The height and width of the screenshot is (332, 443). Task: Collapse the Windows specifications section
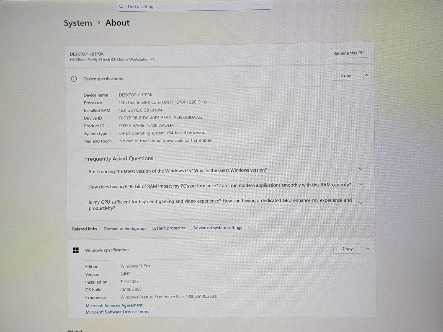tap(368, 249)
